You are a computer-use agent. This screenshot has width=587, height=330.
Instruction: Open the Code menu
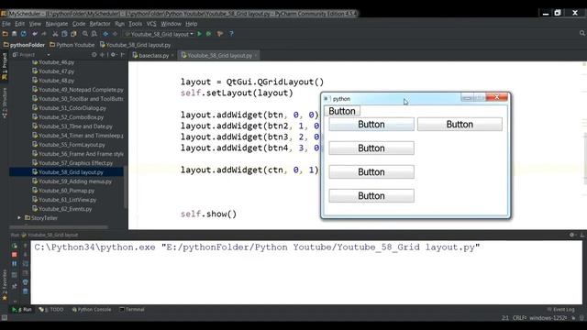pyautogui.click(x=79, y=24)
